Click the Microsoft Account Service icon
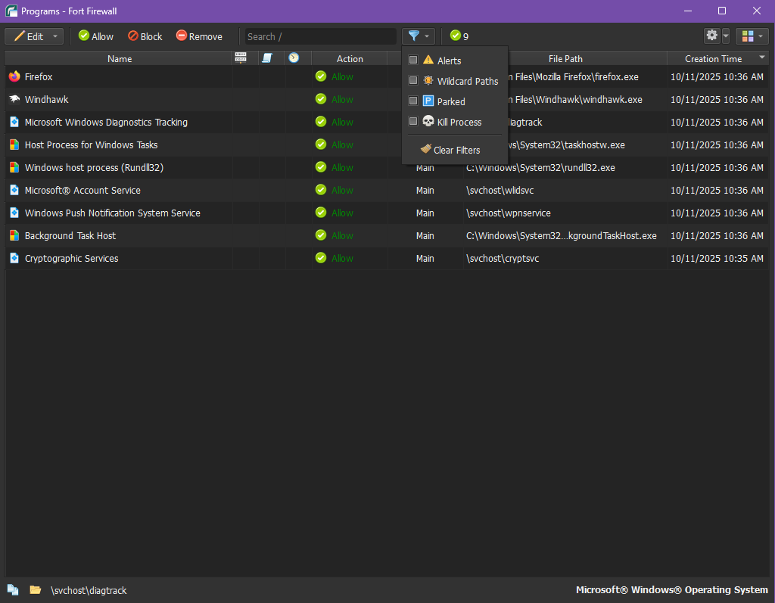The image size is (775, 603). pos(14,190)
